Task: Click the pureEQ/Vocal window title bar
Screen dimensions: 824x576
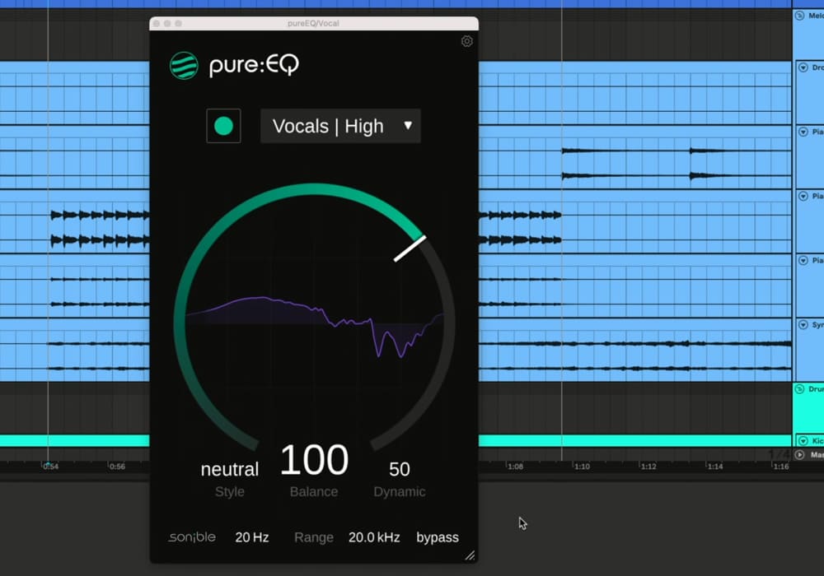Action: click(x=313, y=23)
